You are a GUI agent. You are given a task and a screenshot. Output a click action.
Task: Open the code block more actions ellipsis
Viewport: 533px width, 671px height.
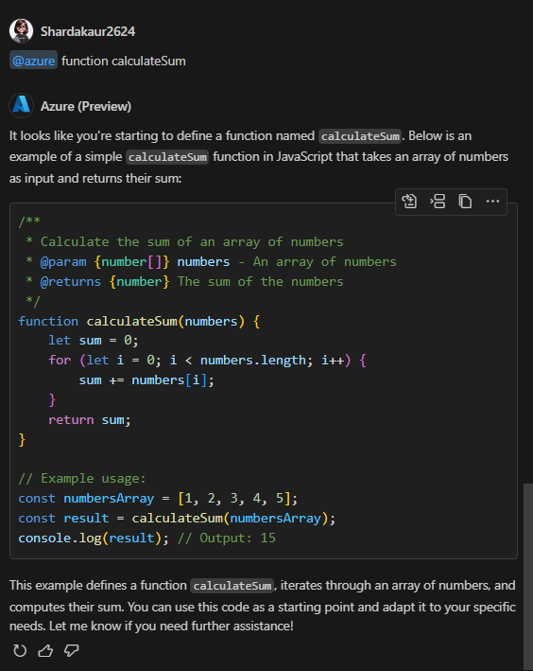click(492, 202)
